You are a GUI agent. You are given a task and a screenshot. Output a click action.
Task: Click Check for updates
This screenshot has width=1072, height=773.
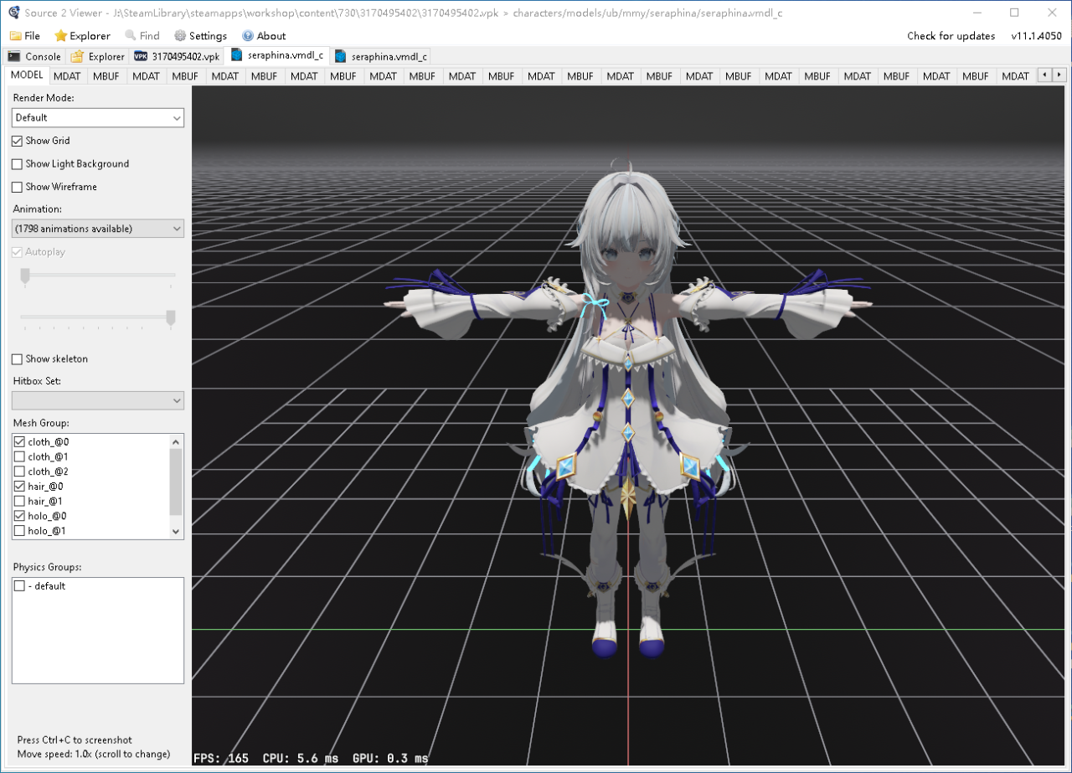(951, 36)
